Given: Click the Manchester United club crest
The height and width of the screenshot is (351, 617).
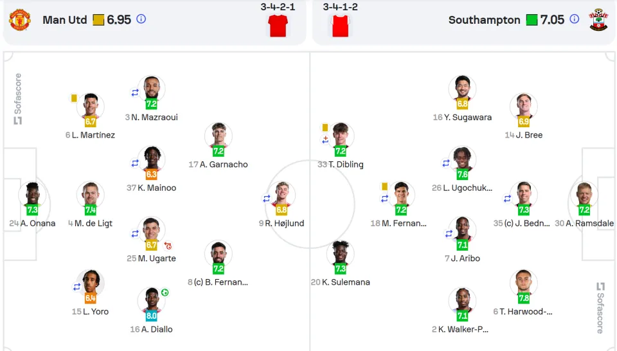Looking at the screenshot, I should (x=20, y=20).
